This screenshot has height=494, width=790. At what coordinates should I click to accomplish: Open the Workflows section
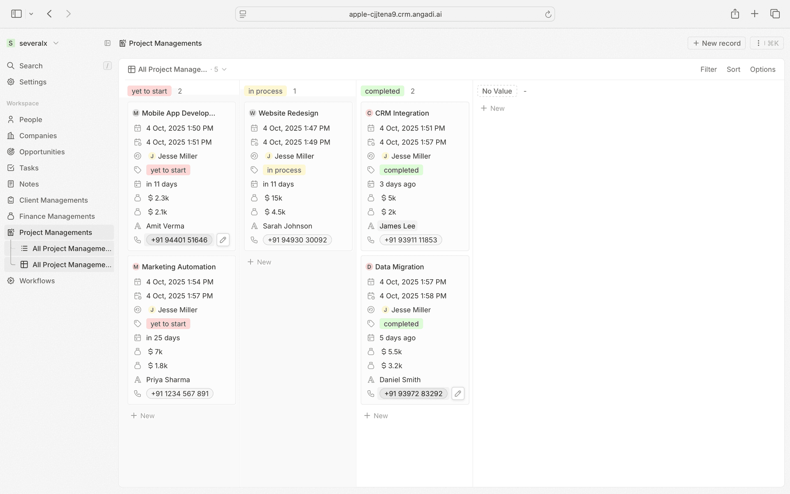click(37, 281)
